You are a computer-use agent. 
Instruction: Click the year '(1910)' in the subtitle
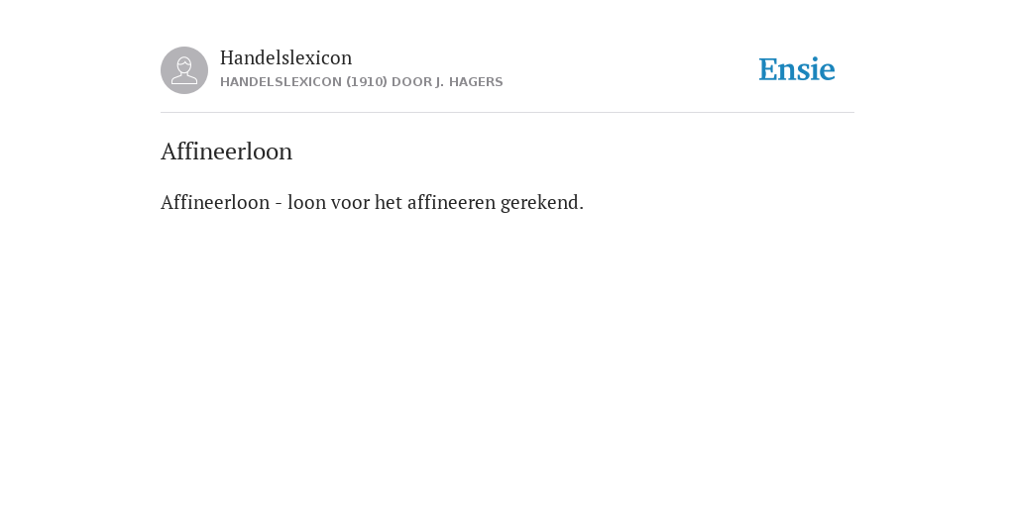[367, 82]
